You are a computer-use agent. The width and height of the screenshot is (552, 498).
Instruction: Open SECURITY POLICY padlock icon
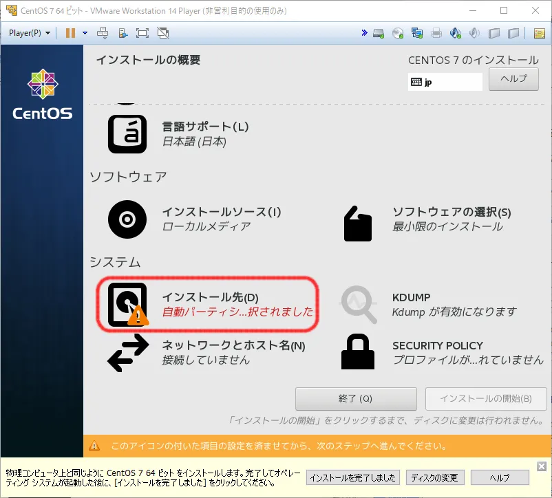coord(358,351)
